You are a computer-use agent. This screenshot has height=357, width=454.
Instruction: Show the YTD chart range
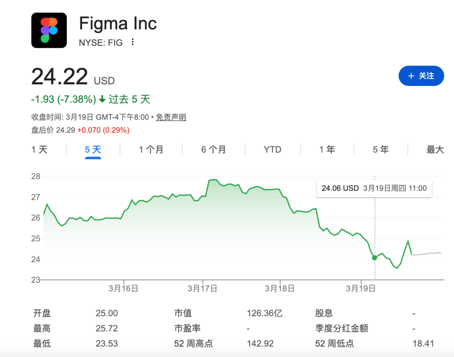[x=272, y=150]
